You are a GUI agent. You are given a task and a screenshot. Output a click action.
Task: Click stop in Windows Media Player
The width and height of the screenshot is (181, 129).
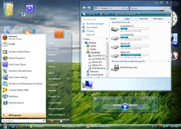tap(108, 107)
